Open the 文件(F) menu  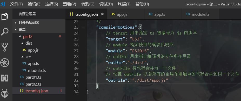point(16,4)
